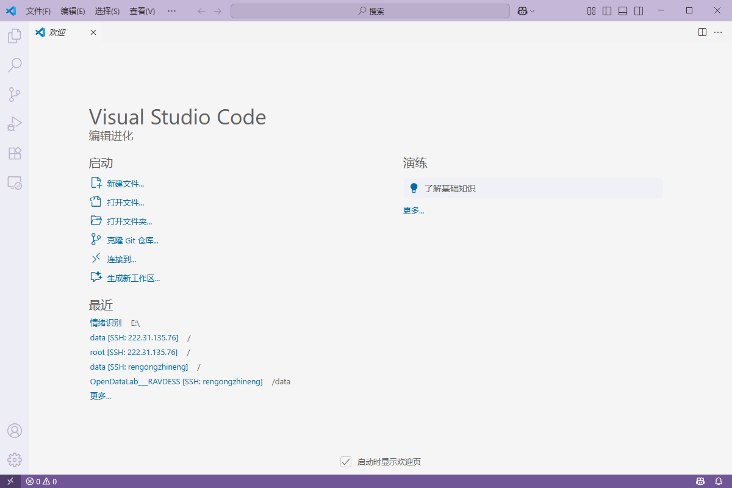Open notifications bell in status bar

(x=719, y=481)
